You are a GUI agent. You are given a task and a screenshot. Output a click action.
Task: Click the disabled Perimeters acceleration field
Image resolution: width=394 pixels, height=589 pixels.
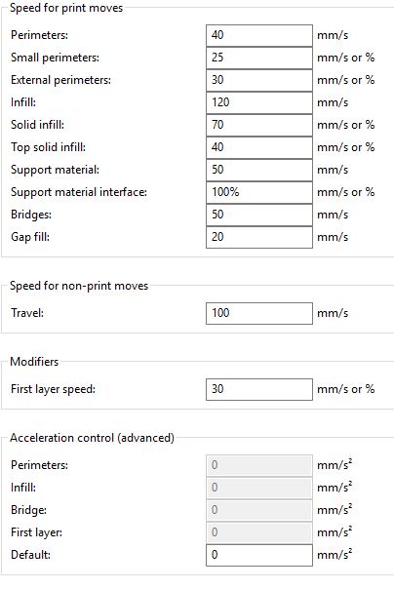[x=259, y=465]
